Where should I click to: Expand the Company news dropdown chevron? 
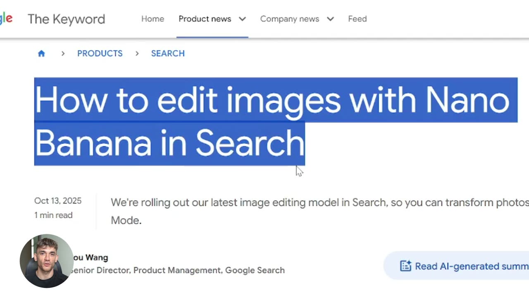click(330, 19)
